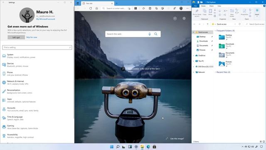Expand Recent files section
The image size is (266, 150).
click(x=215, y=72)
